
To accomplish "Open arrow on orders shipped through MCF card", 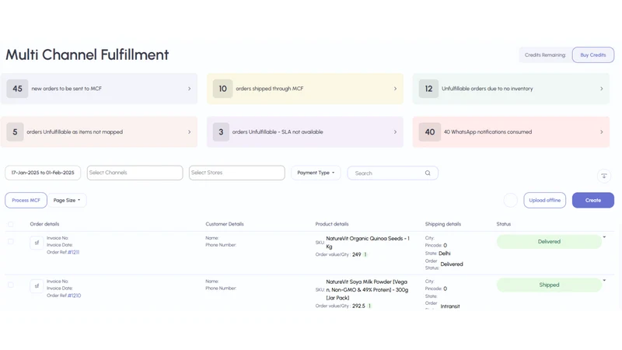I will 395,89.
